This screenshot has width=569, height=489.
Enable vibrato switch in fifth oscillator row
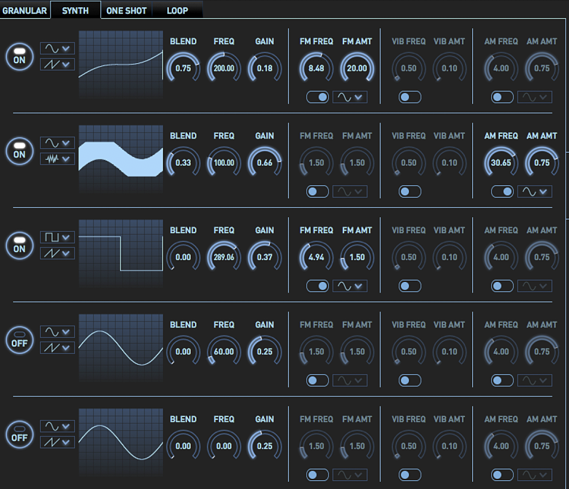click(x=409, y=475)
